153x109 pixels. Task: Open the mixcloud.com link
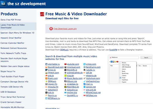click(73, 67)
